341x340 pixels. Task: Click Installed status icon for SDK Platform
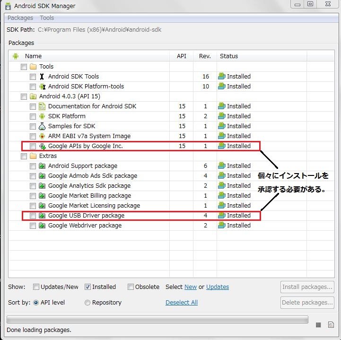tap(222, 116)
